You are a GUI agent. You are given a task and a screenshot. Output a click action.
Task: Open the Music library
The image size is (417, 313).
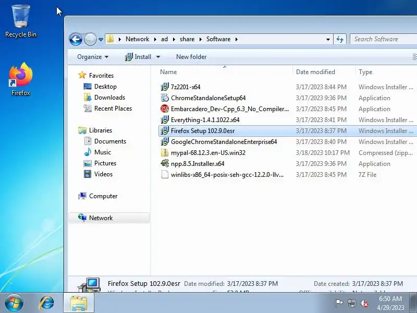[x=102, y=152]
